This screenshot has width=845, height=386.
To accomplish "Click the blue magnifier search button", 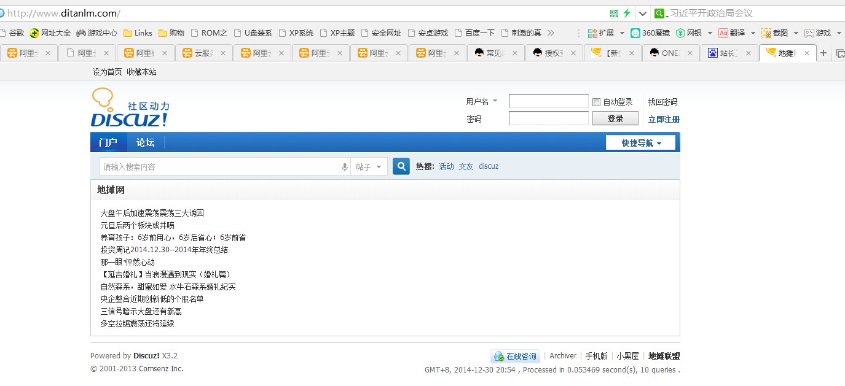I will (x=401, y=166).
